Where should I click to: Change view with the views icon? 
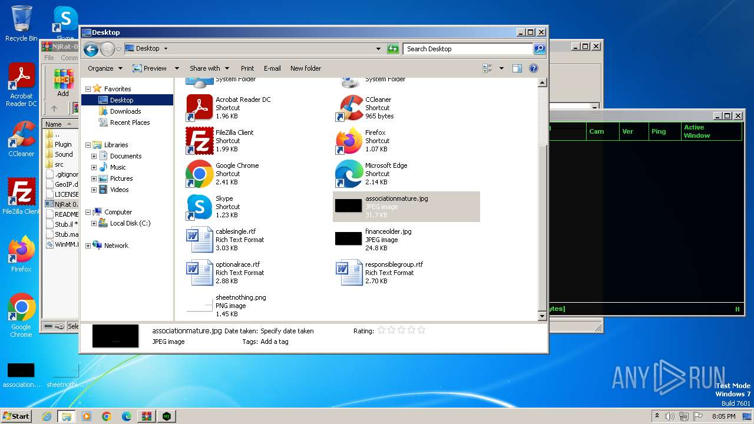pyautogui.click(x=488, y=68)
